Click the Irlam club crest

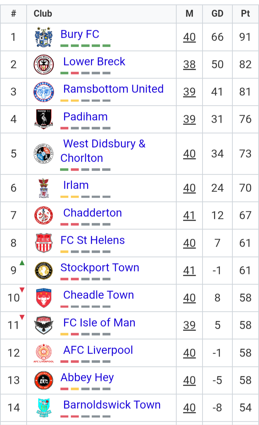pyautogui.click(x=44, y=188)
